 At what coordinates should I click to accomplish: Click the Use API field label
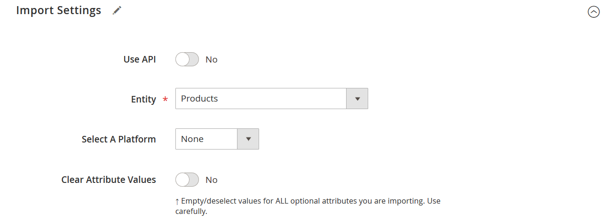tap(140, 59)
